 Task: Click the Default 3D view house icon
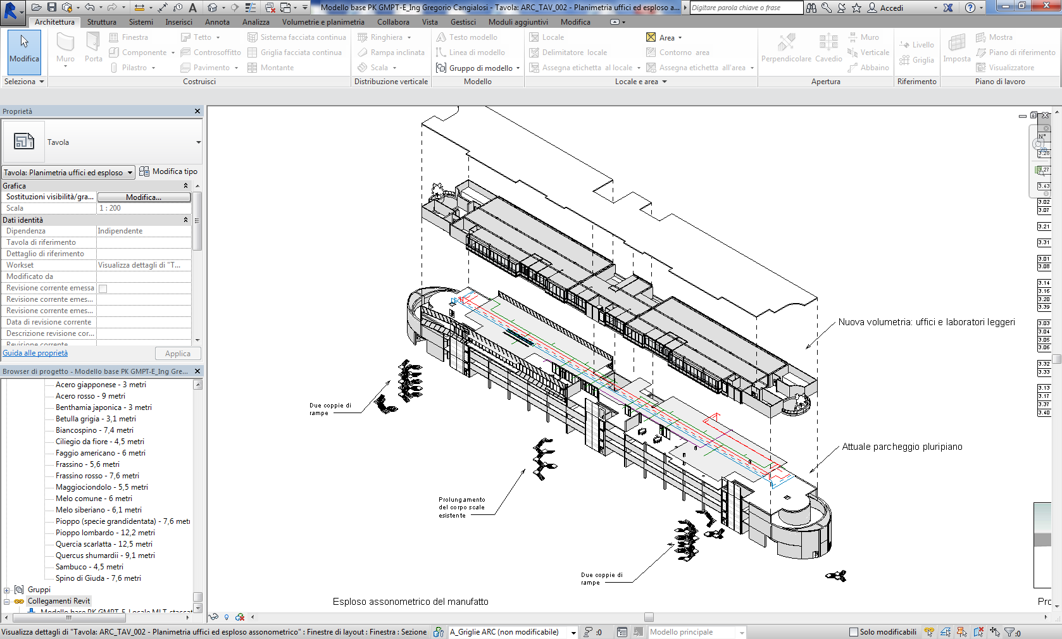(212, 8)
